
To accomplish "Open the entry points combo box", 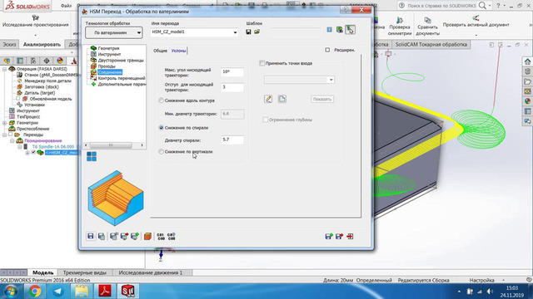I will [299, 80].
